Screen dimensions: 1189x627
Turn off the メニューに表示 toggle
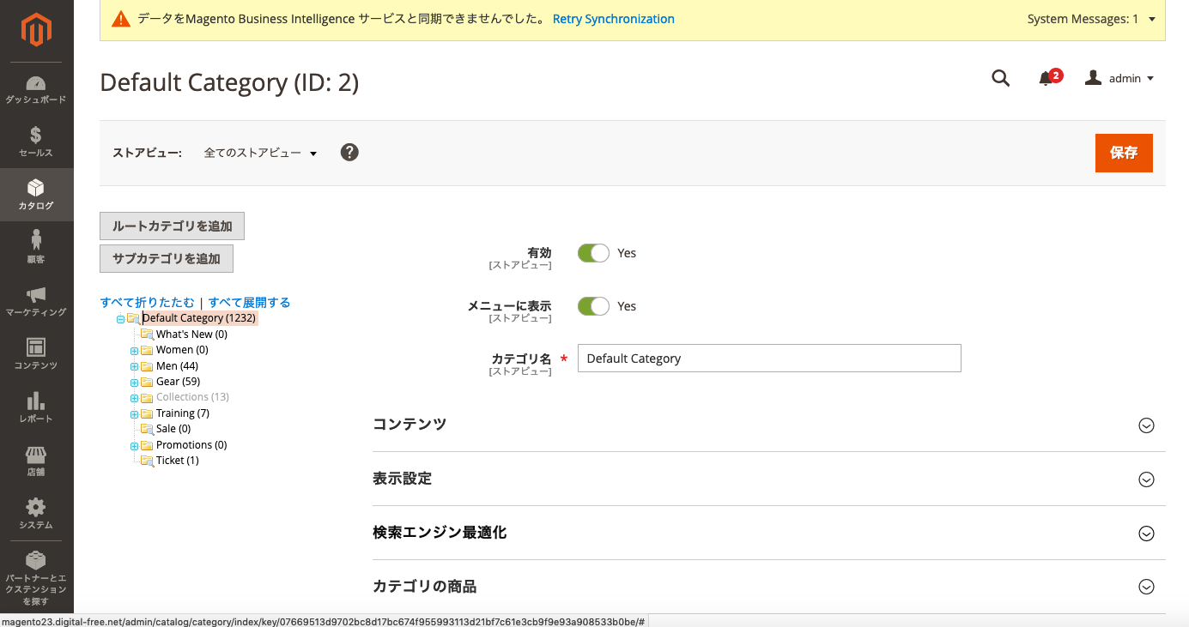click(x=593, y=305)
